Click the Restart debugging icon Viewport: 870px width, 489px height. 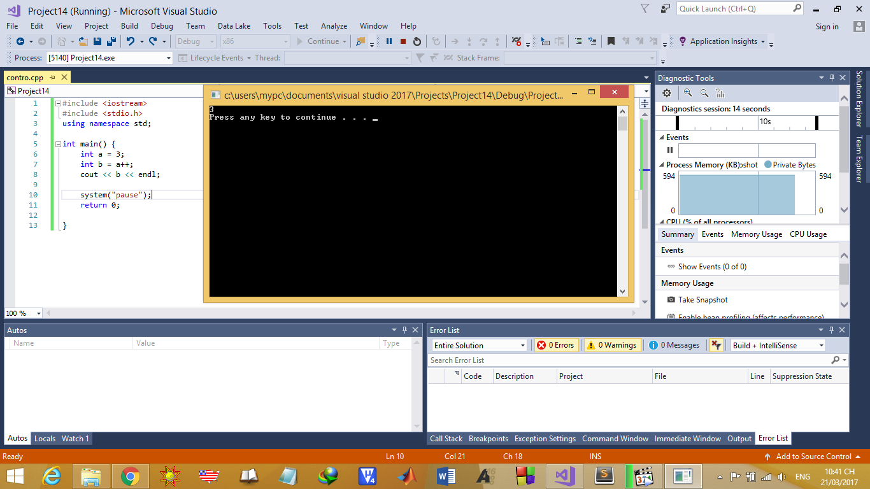tap(417, 41)
